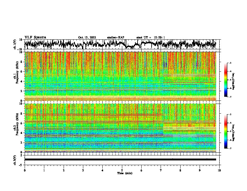Click the black ch.3 signal bar
The height and width of the screenshot is (191, 247).
point(120,159)
